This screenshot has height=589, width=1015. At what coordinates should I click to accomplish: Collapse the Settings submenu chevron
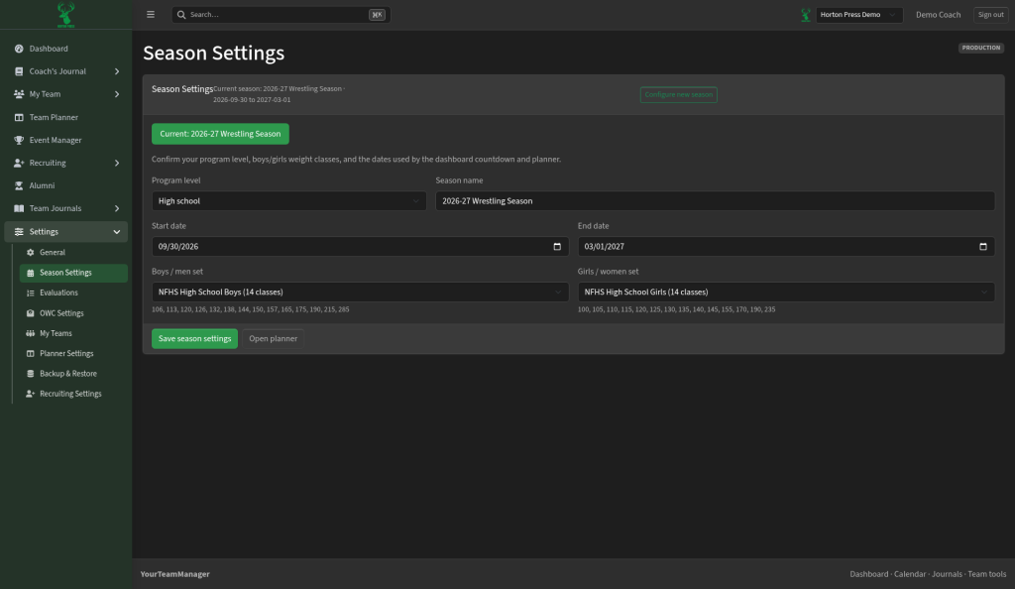click(117, 232)
